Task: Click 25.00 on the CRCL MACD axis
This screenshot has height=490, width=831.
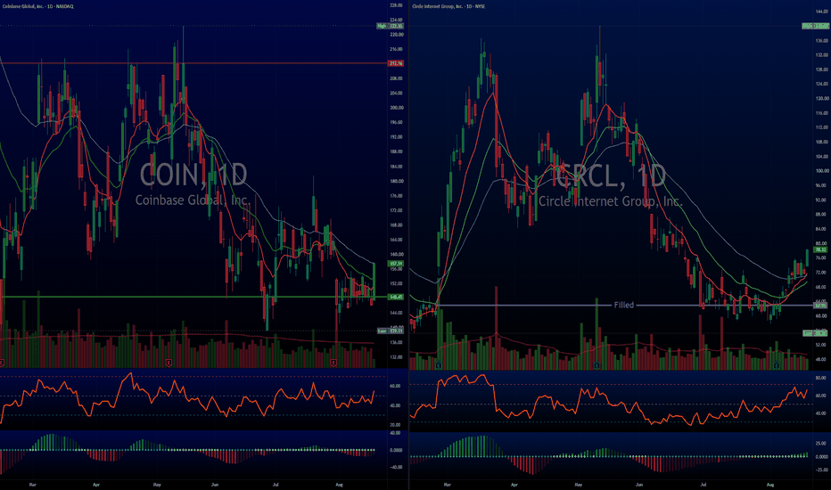Action: (820, 444)
